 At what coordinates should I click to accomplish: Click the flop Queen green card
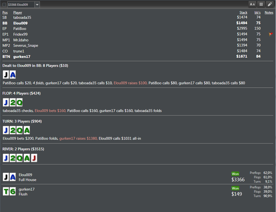(19, 103)
